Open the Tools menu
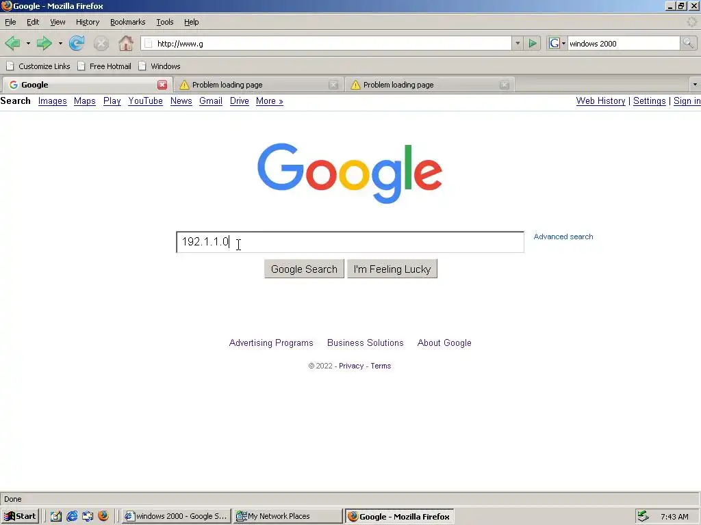 point(164,22)
